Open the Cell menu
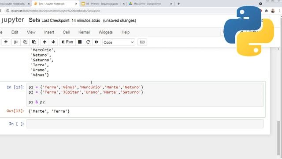The height and width of the screenshot is (159, 282). click(66, 32)
